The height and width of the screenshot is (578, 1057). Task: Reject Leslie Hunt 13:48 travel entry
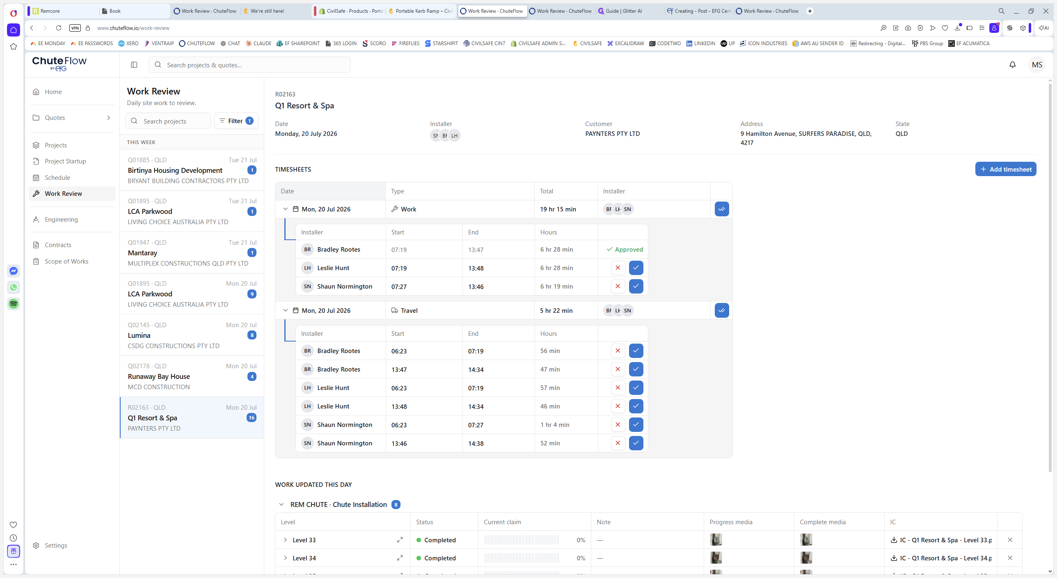(x=618, y=406)
